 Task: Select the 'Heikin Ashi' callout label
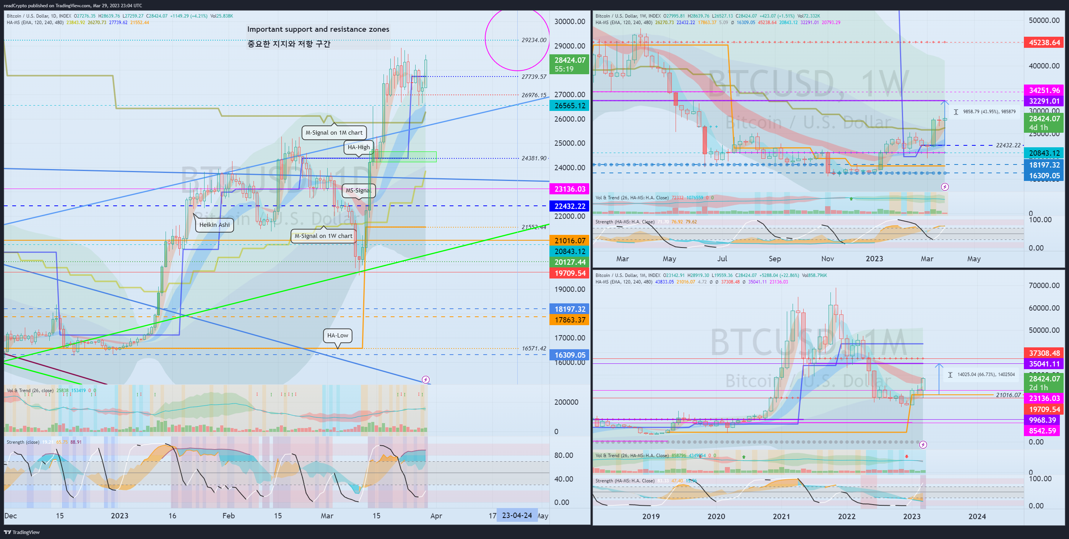coord(214,225)
